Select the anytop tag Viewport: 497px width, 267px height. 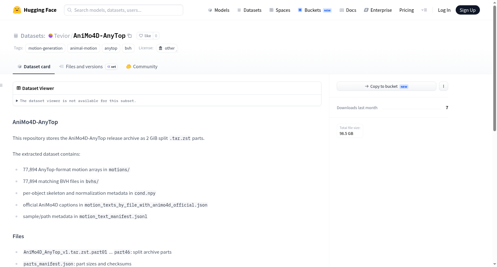coord(111,48)
